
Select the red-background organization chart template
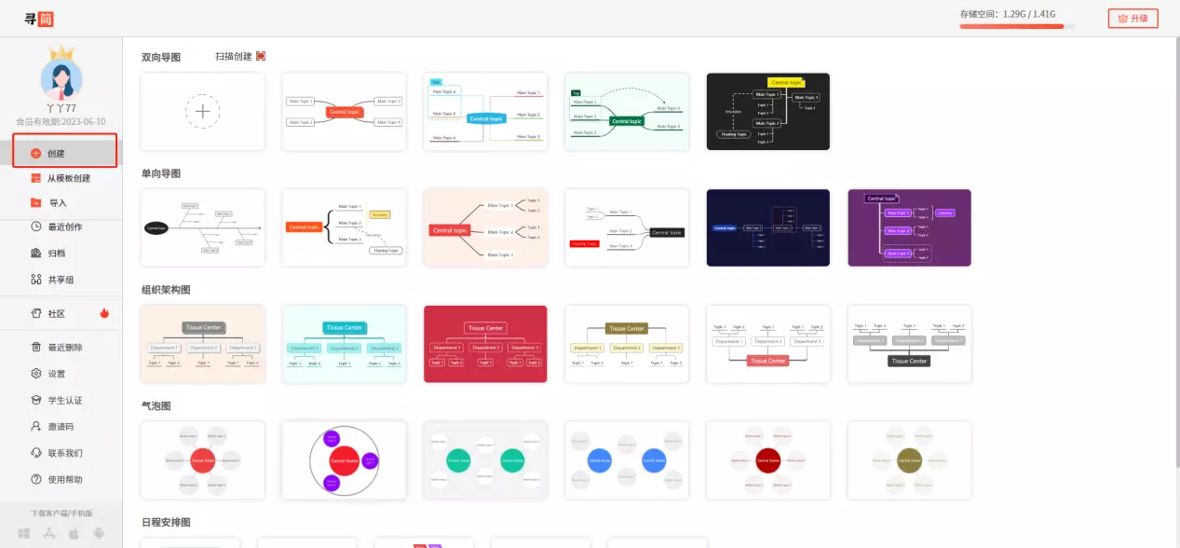click(x=485, y=344)
